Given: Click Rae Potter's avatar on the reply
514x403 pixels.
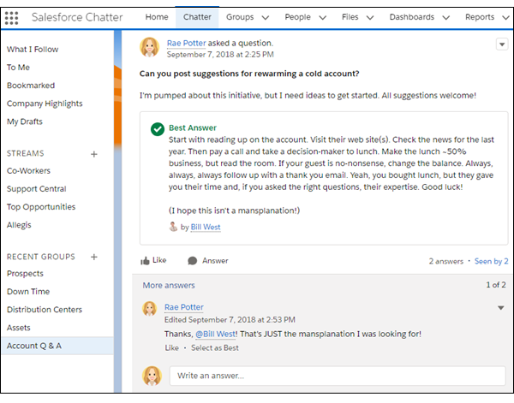Looking at the screenshot, I should [x=149, y=309].
